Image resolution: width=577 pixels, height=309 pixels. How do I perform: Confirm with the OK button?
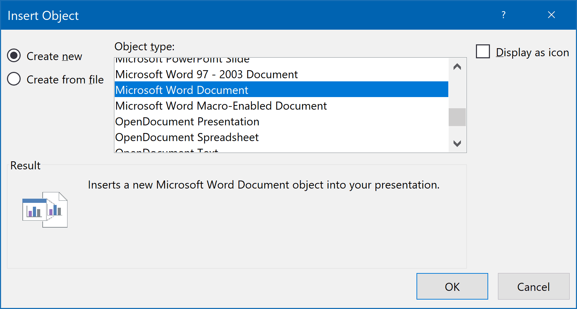point(452,286)
